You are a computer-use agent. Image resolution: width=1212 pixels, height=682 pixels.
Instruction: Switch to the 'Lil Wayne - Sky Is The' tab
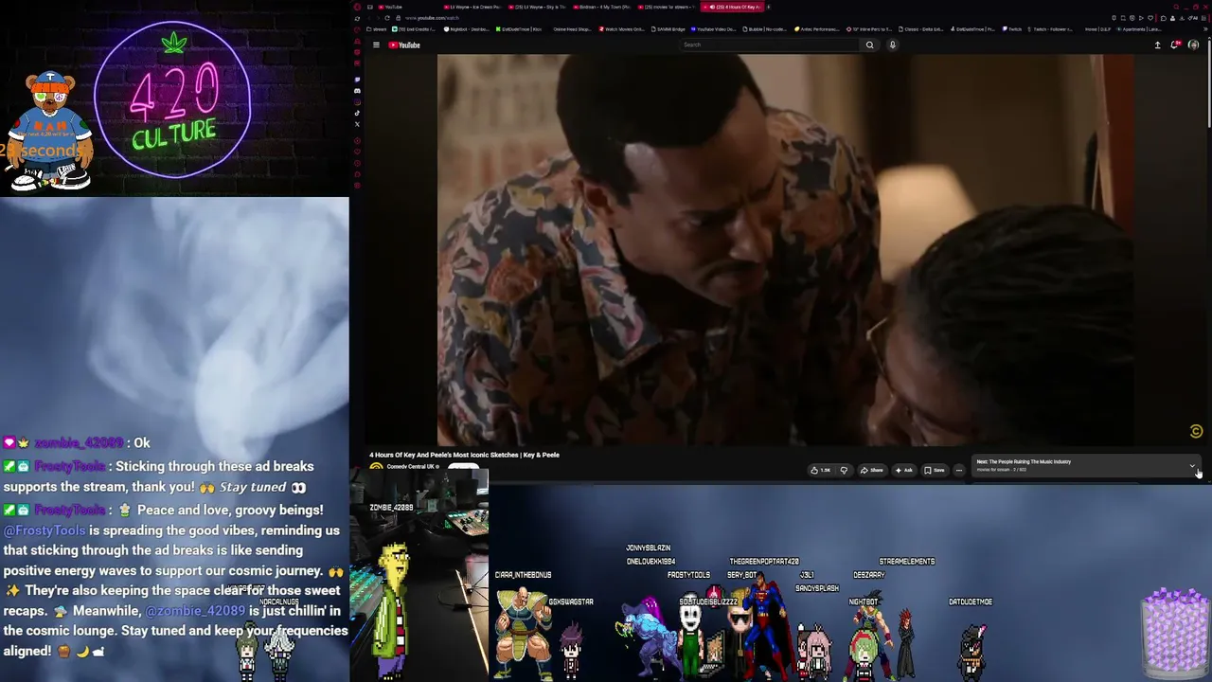(538, 7)
